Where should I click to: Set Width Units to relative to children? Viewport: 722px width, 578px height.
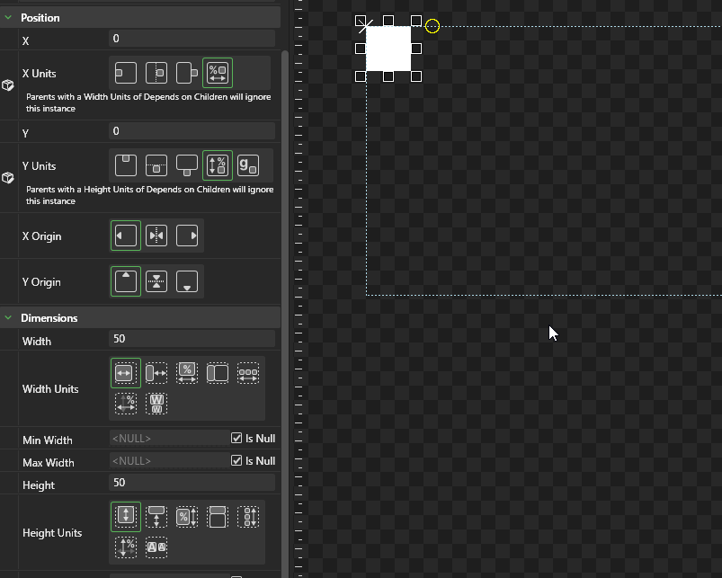click(247, 373)
